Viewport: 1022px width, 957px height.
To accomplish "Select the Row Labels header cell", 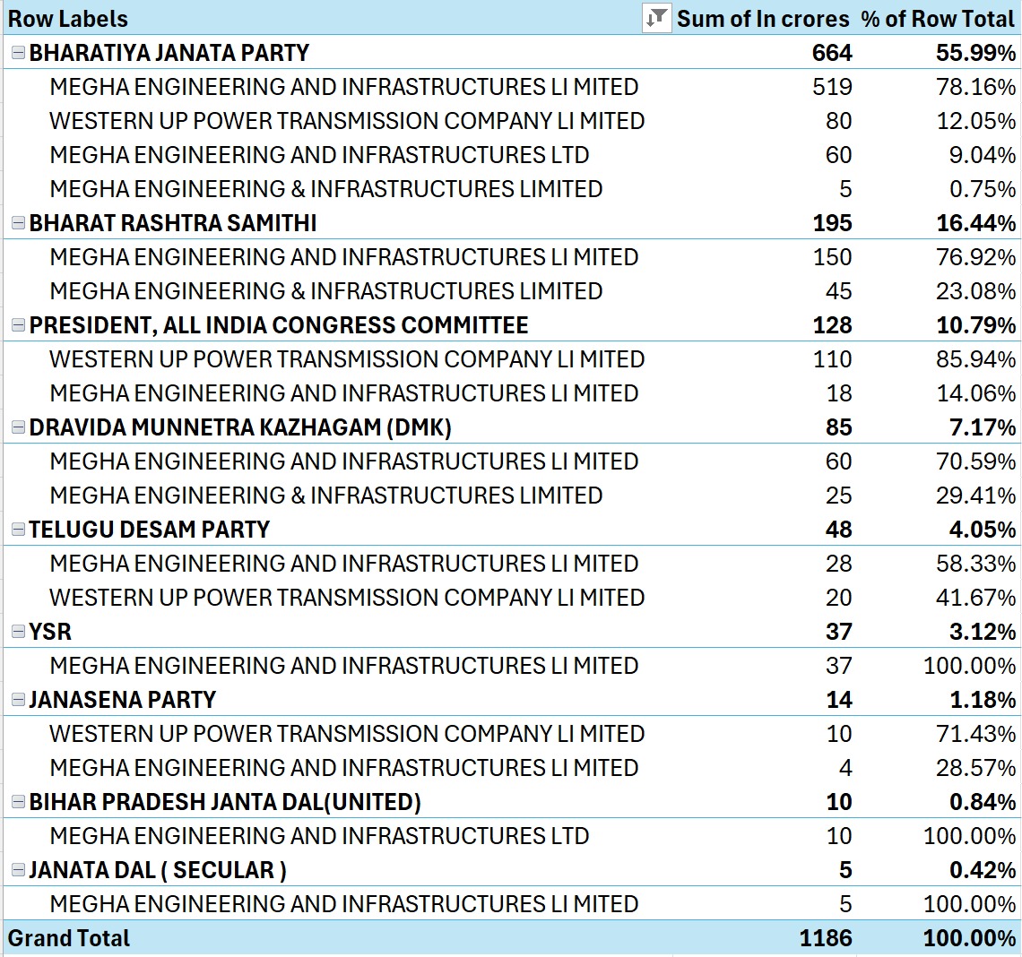I will [x=68, y=19].
